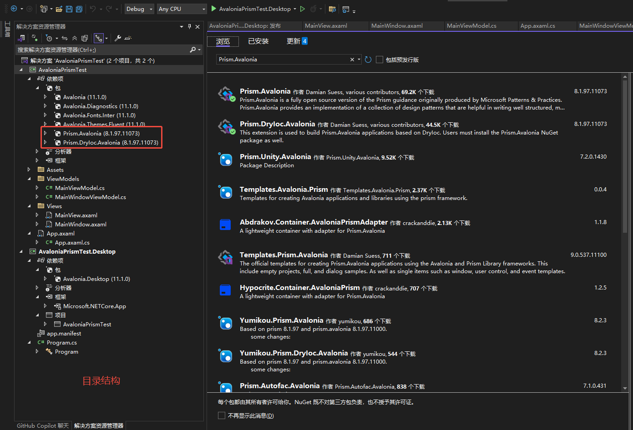Click the pending changes filter icon
Image resolution: width=633 pixels, height=430 pixels.
click(x=34, y=38)
